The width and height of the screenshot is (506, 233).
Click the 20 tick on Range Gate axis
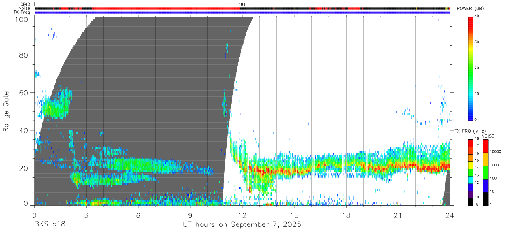[23, 168]
